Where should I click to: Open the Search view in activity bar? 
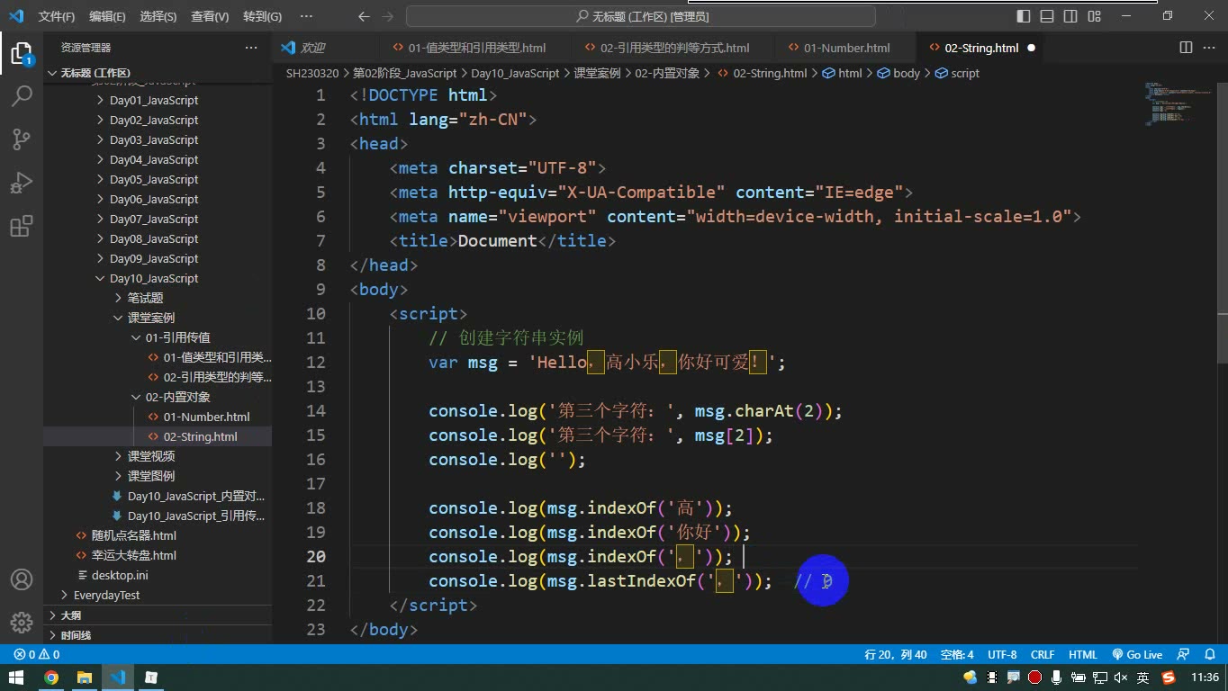[x=22, y=95]
